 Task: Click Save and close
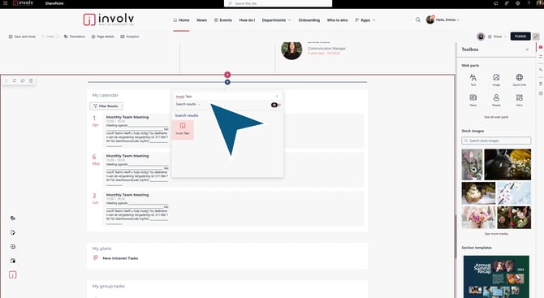tap(22, 37)
